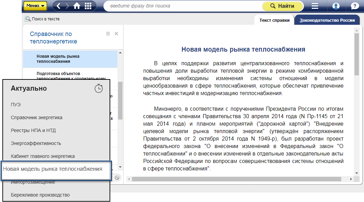Image resolution: width=364 pixels, height=202 pixels.
Task: Switch to Текст справки tab
Action: [x=274, y=20]
